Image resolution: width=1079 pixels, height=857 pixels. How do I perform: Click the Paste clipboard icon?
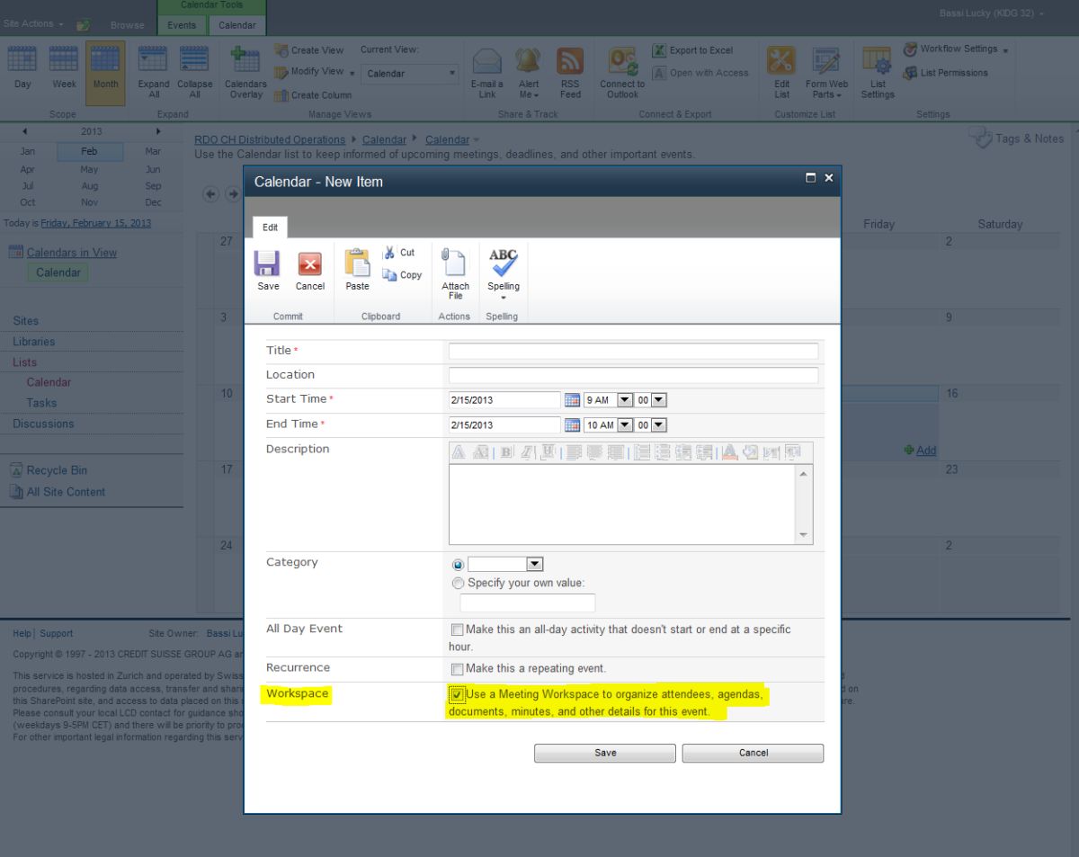click(x=358, y=263)
